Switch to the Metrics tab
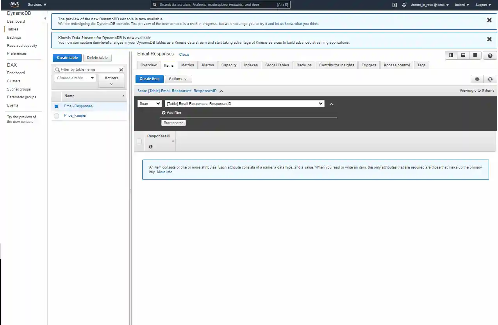The height and width of the screenshot is (325, 498). [187, 65]
